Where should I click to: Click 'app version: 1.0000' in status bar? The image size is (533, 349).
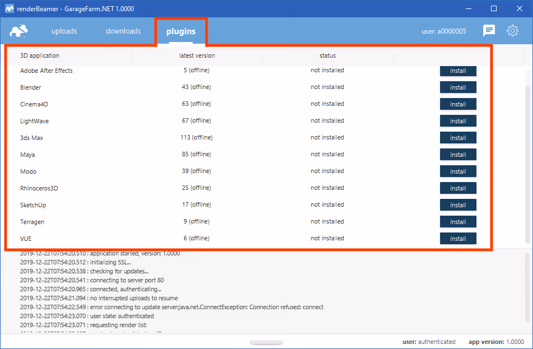click(x=496, y=342)
